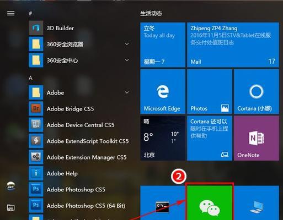
Task: Open the Command Prompt tile
Action: click(163, 203)
